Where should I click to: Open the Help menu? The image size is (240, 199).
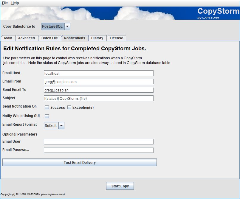(15, 3)
